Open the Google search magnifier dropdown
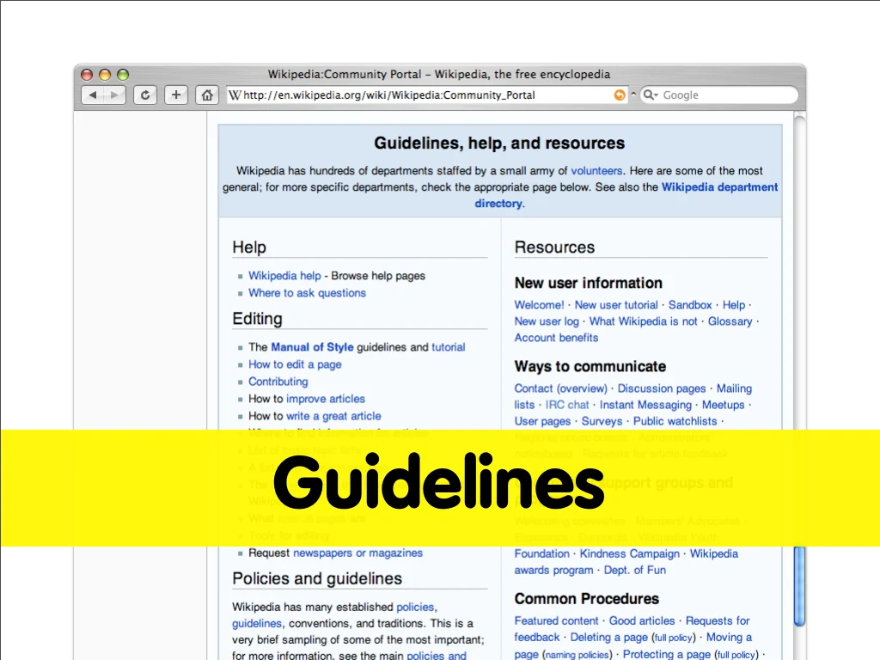This screenshot has height=660, width=880. tap(651, 95)
